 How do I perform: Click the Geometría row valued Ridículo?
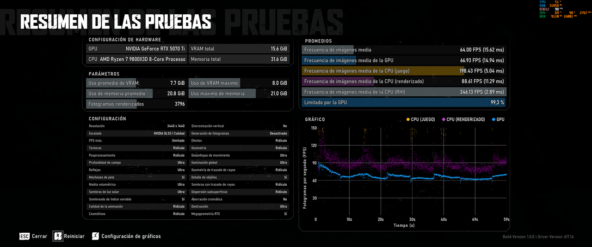239,148
